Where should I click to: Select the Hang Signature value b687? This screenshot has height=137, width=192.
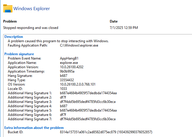coord(63,76)
